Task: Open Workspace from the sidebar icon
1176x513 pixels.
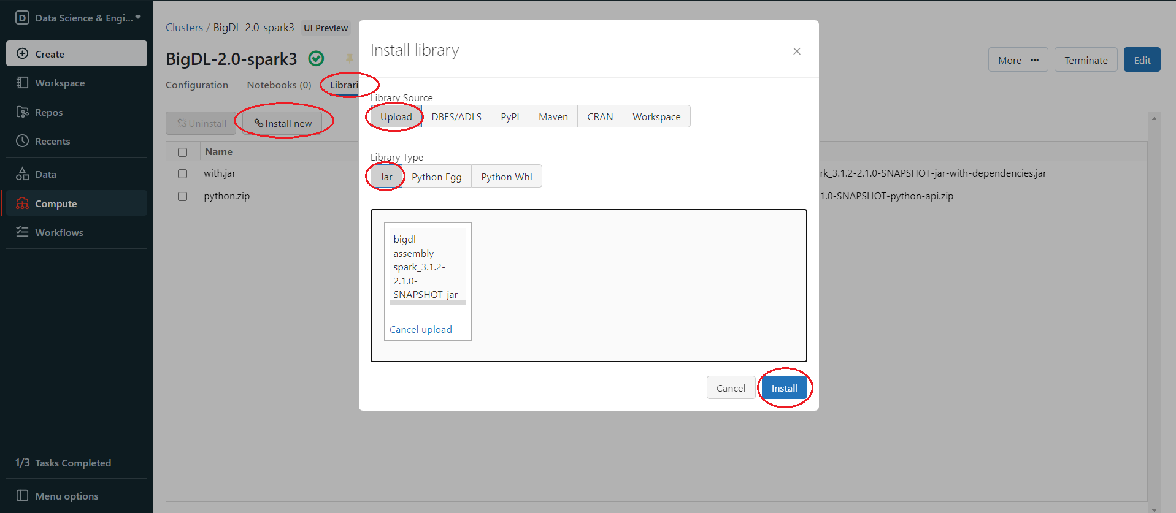Action: click(22, 83)
